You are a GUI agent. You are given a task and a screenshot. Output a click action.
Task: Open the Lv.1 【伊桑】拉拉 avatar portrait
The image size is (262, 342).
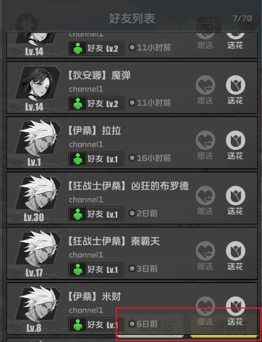click(38, 139)
